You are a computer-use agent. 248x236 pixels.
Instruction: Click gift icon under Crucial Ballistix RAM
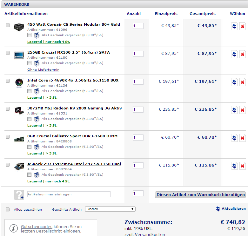pos(37,147)
